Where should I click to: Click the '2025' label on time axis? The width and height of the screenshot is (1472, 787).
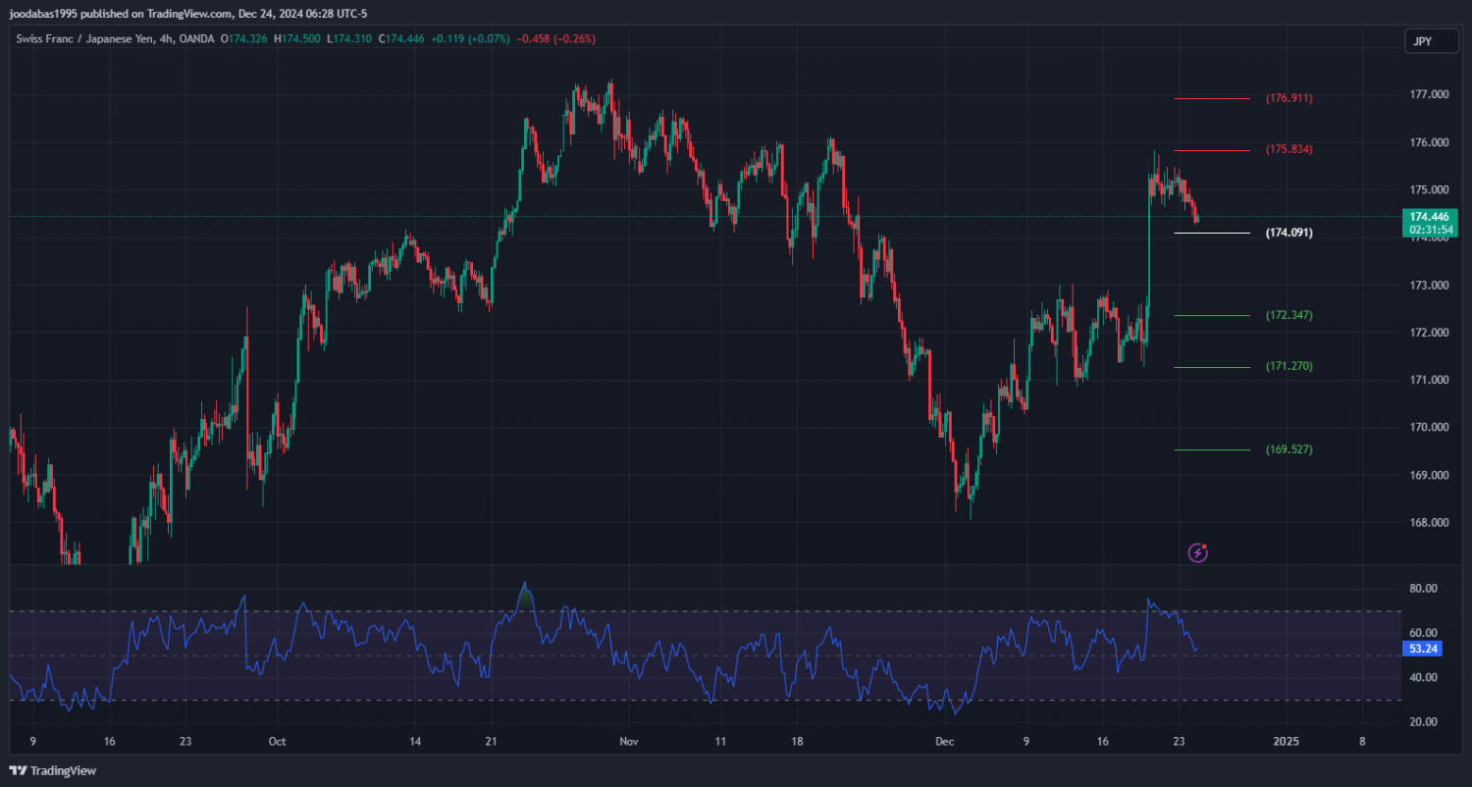(x=1286, y=742)
